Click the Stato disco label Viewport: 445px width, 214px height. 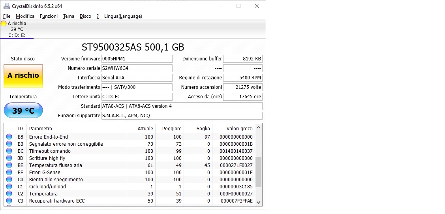23,59
